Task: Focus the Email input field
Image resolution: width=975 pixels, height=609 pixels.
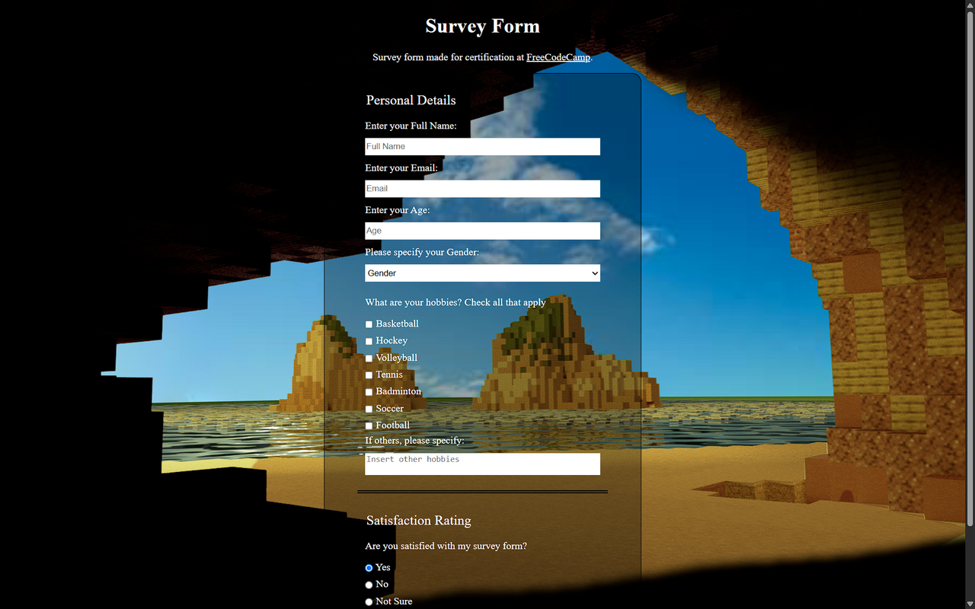Action: tap(482, 189)
